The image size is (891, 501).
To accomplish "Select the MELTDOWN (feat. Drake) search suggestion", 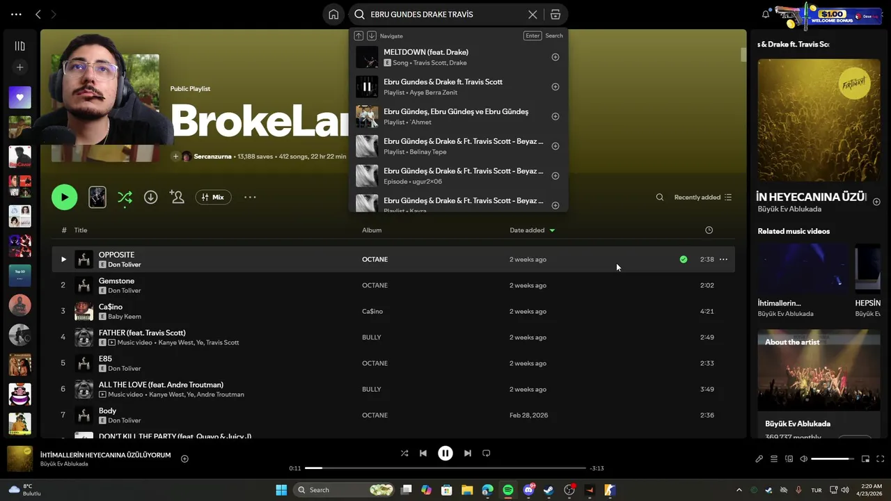I will coord(458,57).
